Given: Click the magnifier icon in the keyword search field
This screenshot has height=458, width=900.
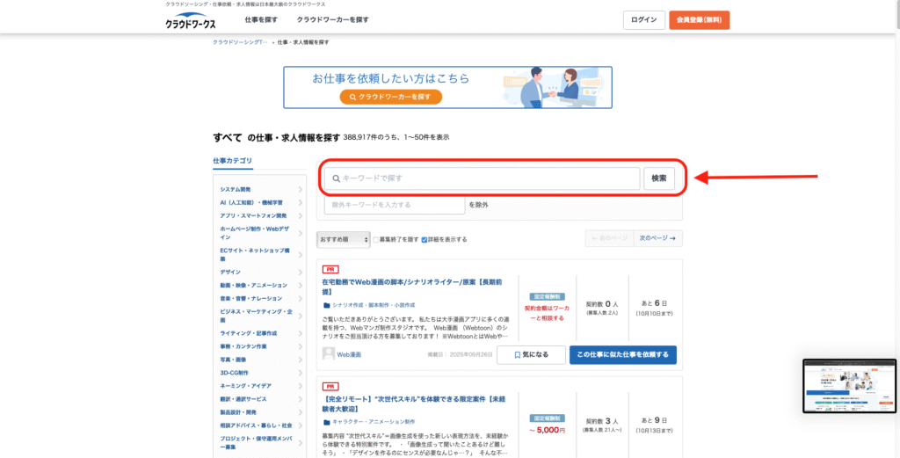Looking at the screenshot, I should tap(336, 178).
